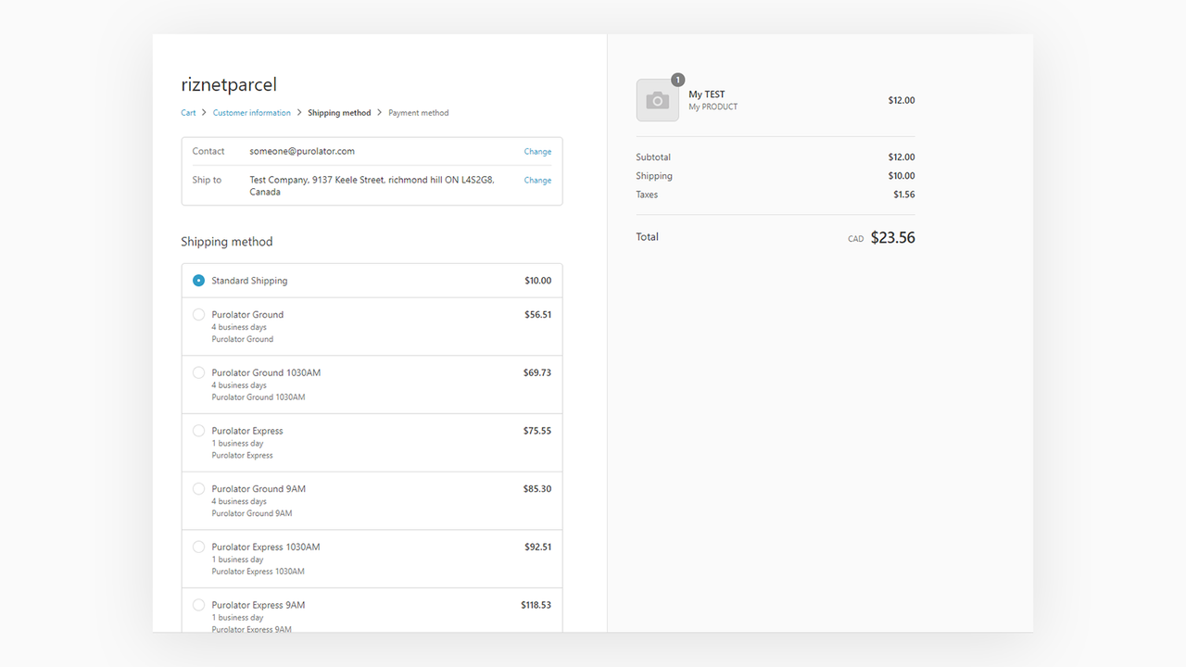The image size is (1186, 667).
Task: Select Purolator Ground 1030AM shipping method
Action: [x=198, y=371]
